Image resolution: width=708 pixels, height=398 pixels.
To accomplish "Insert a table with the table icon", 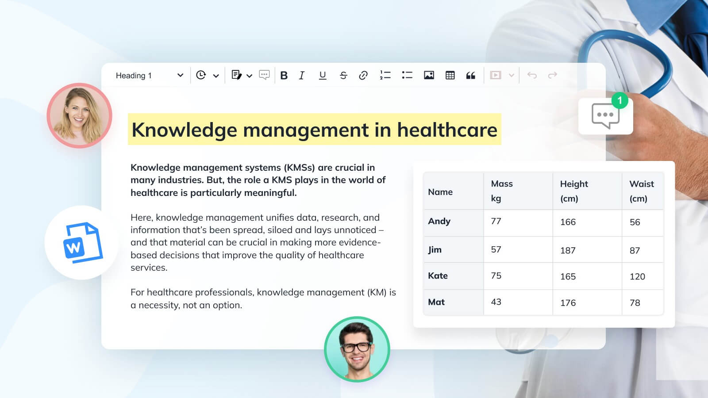I will pyautogui.click(x=450, y=75).
